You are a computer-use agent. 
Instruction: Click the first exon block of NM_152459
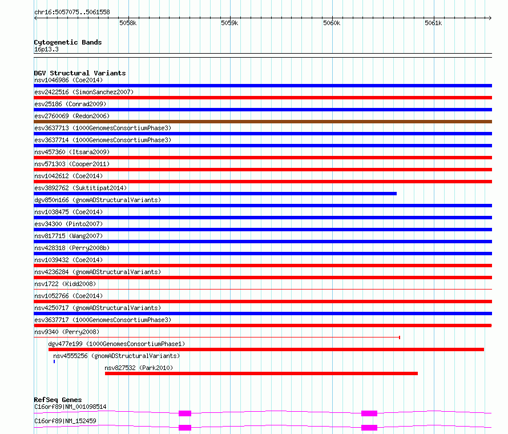(x=185, y=428)
